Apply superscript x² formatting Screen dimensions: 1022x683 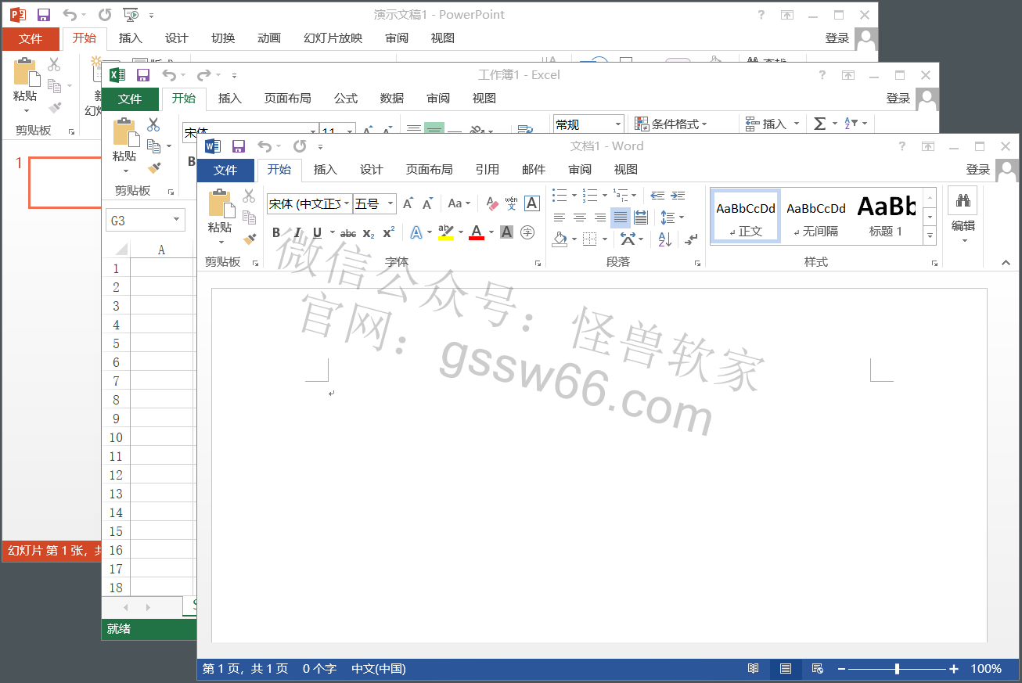[x=388, y=232]
